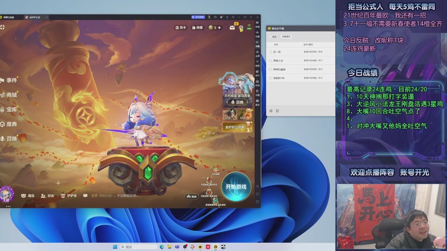Open the 好友 friends list
The height and width of the screenshot is (251, 447).
47,196
